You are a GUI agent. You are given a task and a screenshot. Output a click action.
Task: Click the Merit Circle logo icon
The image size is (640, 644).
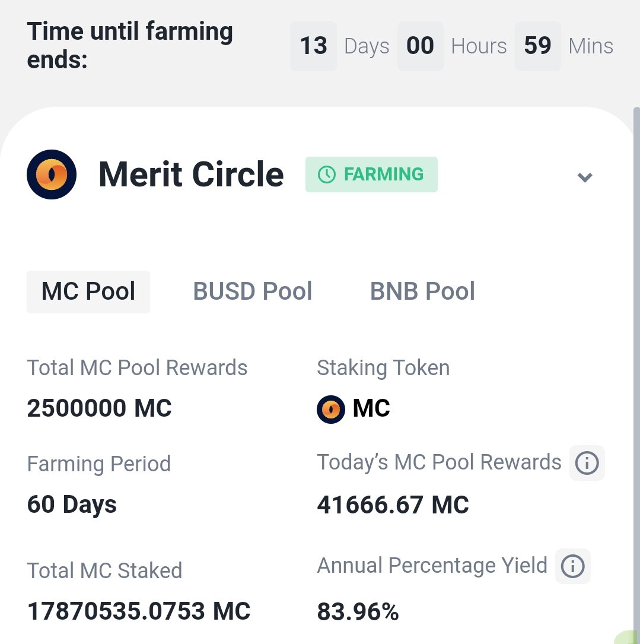pyautogui.click(x=52, y=175)
